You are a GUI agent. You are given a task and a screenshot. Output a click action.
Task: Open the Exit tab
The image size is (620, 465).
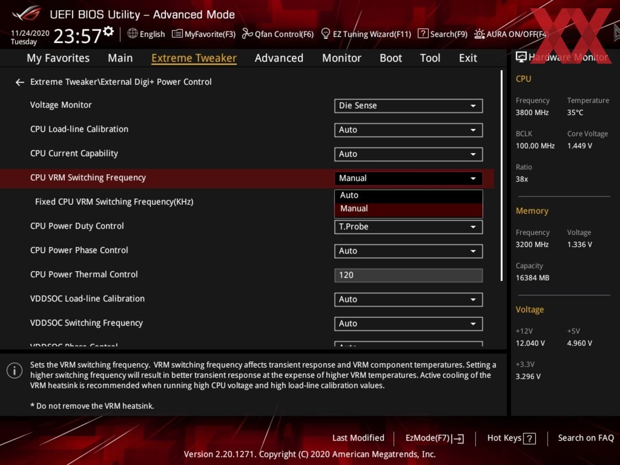[468, 58]
